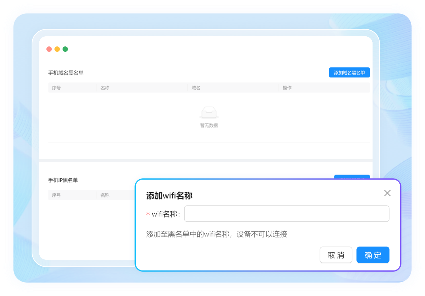Click the 手机域名黑名单 section title
The image size is (425, 296).
(66, 73)
